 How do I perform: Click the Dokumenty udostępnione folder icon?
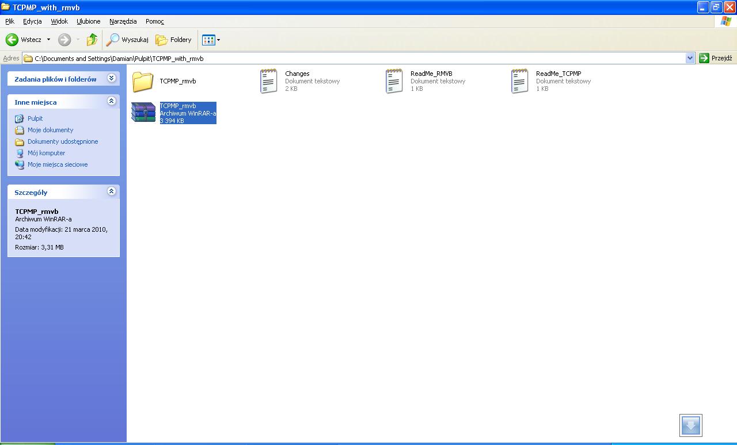(x=20, y=141)
